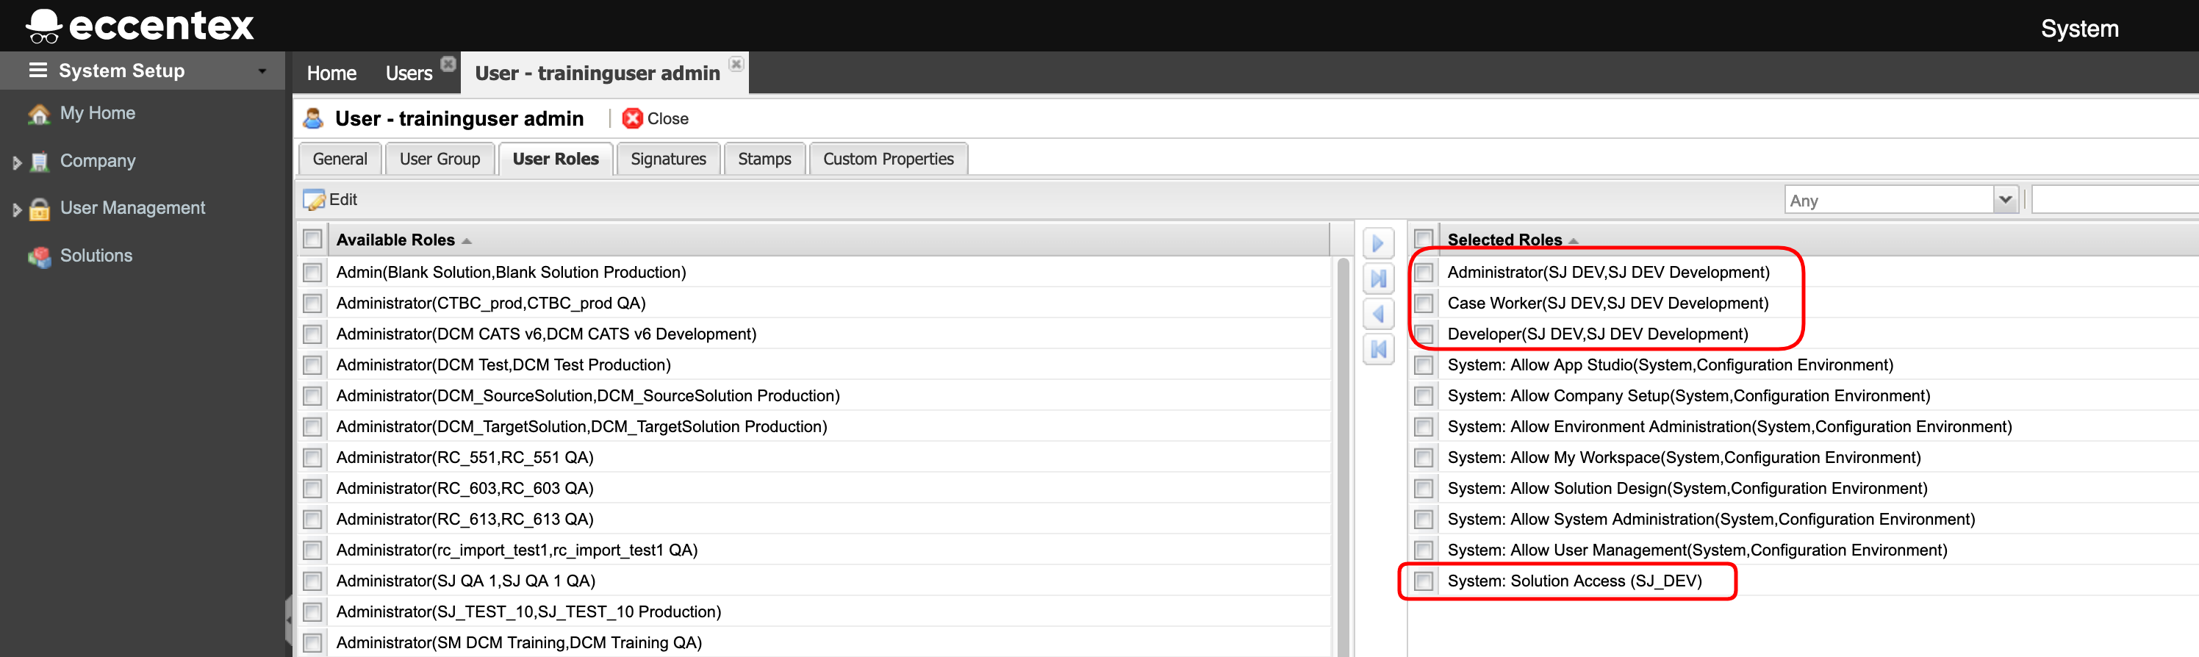Close the Users tab with its x icon
Image resolution: width=2199 pixels, height=657 pixels.
point(448,63)
